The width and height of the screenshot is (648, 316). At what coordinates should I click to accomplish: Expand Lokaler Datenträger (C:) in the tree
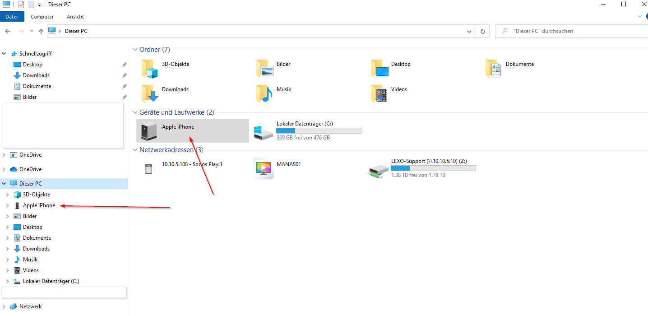coord(8,281)
